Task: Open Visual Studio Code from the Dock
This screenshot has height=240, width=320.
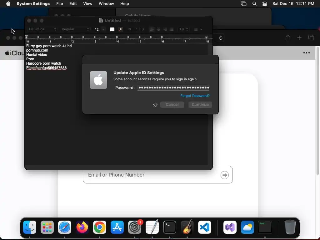Action: (x=204, y=227)
